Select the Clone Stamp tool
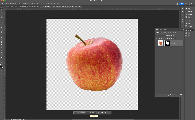This screenshot has height=120, width=195. point(2,32)
